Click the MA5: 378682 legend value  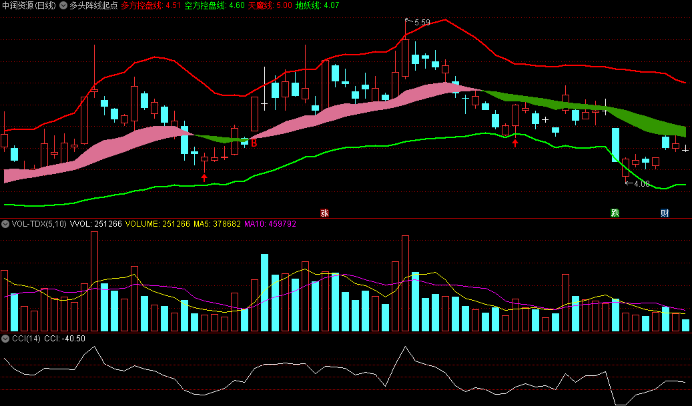(217, 224)
